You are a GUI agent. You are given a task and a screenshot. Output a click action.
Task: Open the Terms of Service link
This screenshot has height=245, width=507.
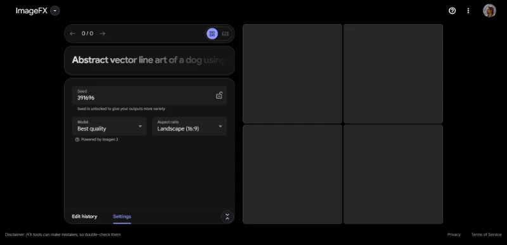(486, 235)
